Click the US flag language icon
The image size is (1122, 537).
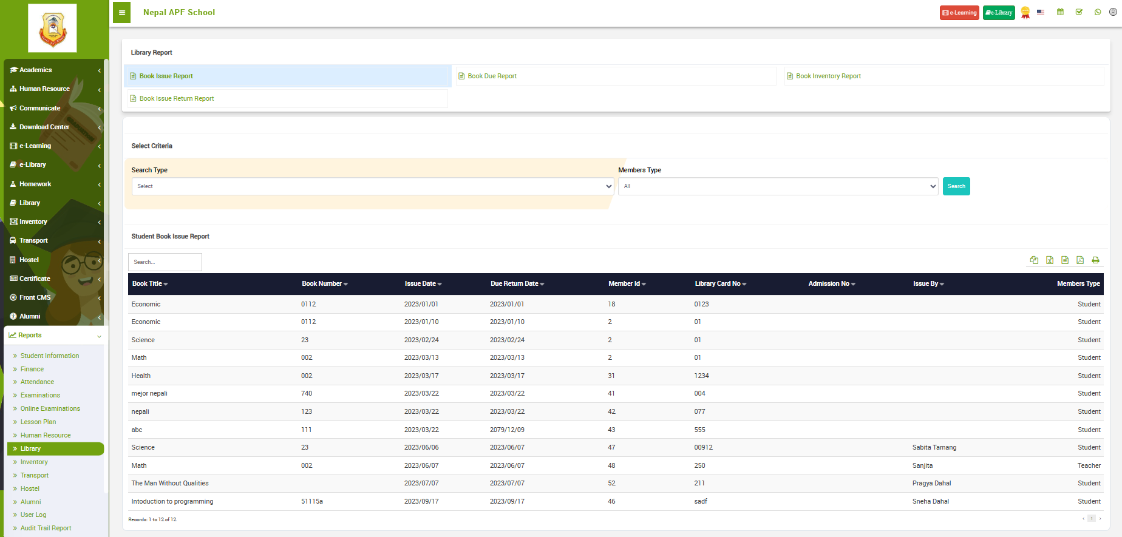tap(1041, 12)
